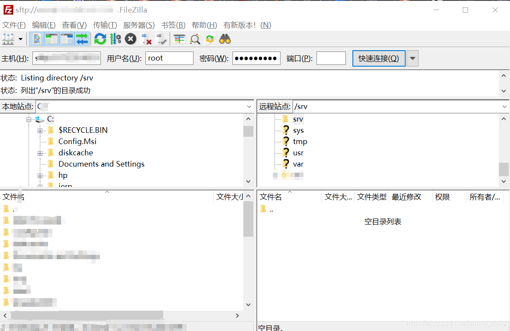Viewport: 510px width, 331px height.
Task: Focus the 用户名 field containing root
Action: pos(169,58)
